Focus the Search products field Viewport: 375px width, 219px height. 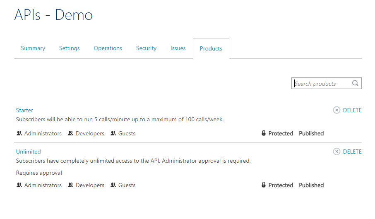(x=321, y=84)
